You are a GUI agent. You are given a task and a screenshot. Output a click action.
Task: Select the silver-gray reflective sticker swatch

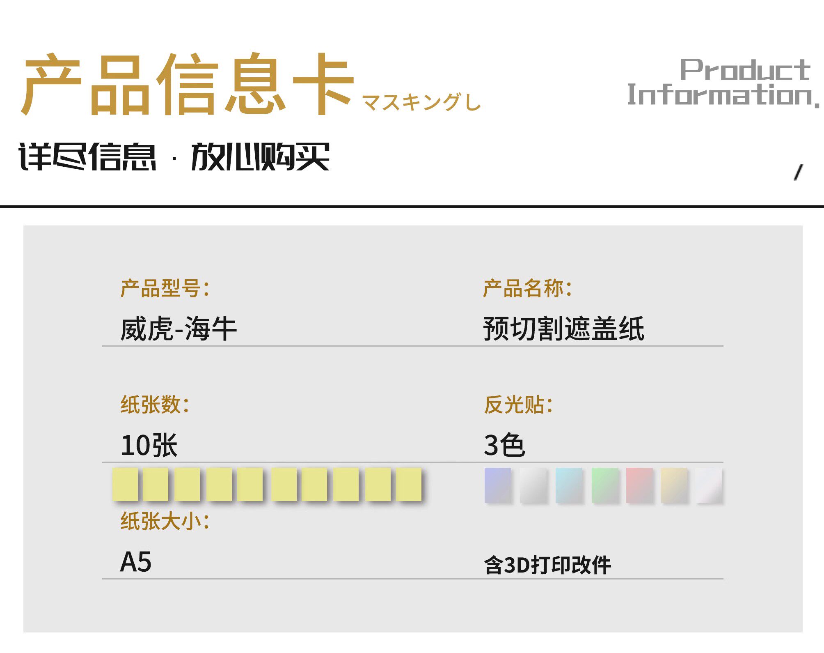(533, 485)
